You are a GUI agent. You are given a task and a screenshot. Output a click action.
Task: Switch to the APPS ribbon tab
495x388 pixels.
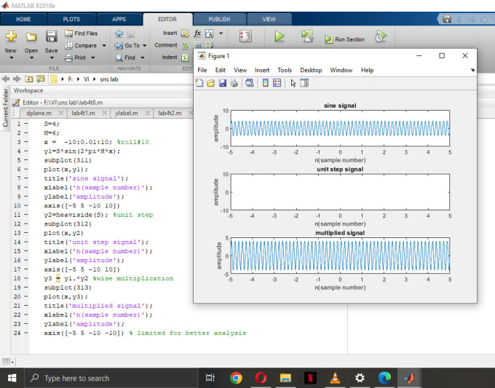pos(119,19)
